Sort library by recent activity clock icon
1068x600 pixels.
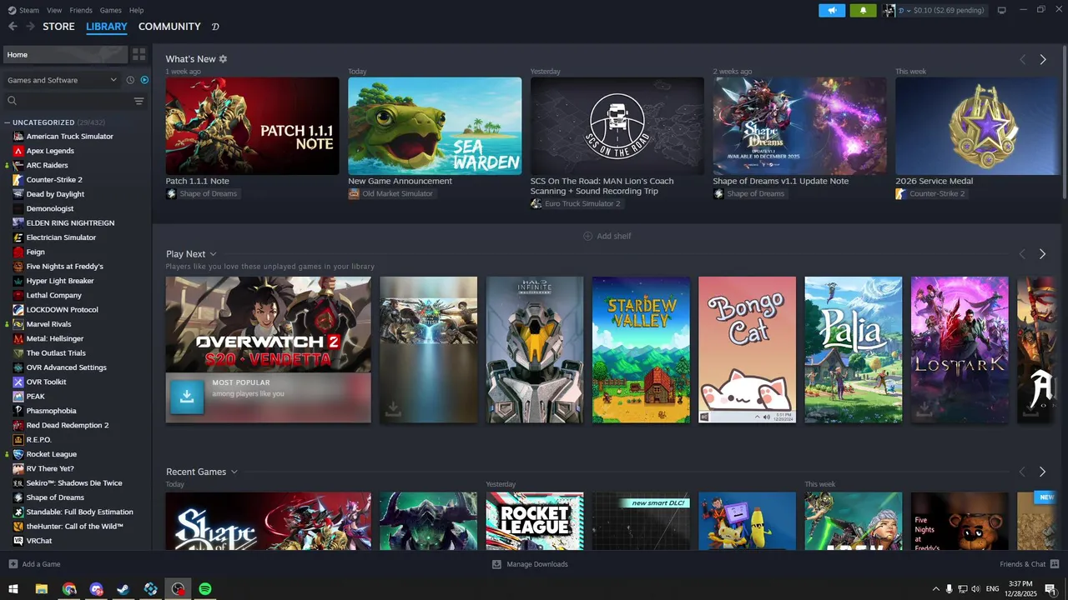point(130,80)
